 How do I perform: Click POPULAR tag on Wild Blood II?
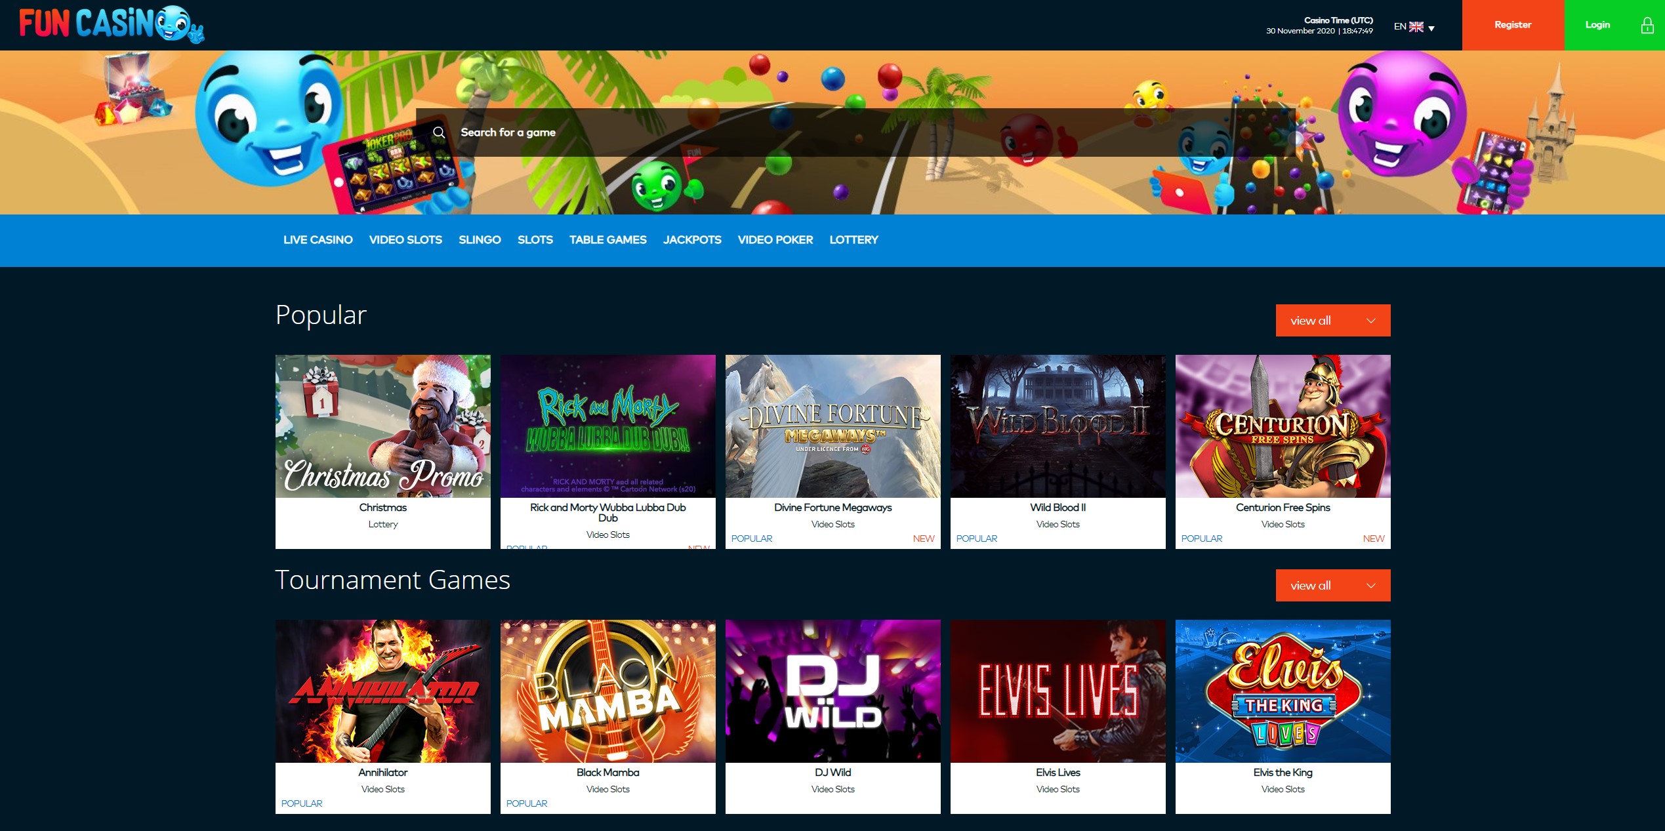coord(977,539)
